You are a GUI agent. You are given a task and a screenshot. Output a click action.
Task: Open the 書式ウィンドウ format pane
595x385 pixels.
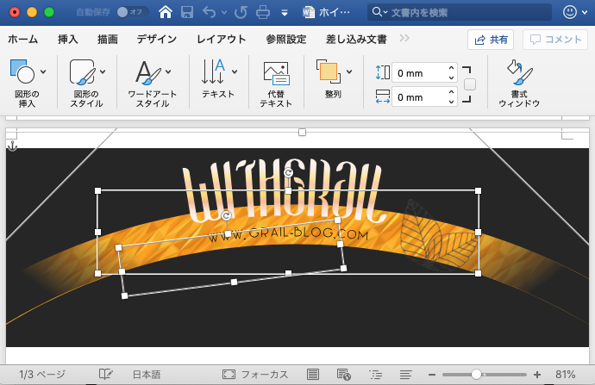[x=519, y=83]
